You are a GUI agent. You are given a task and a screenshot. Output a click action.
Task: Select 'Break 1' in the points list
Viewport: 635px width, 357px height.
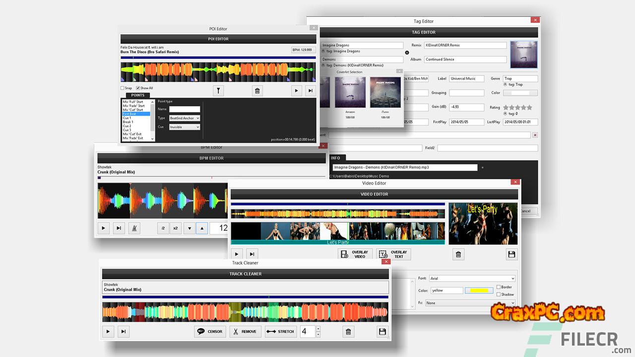click(128, 122)
